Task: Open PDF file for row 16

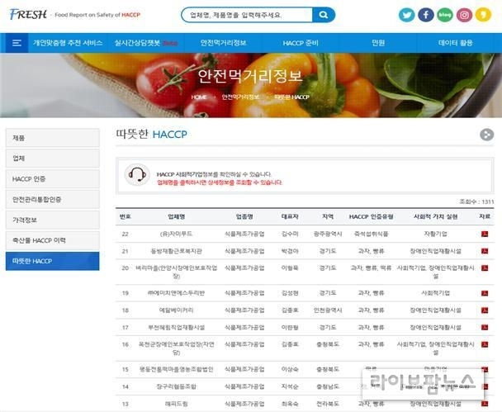Action: [485, 344]
